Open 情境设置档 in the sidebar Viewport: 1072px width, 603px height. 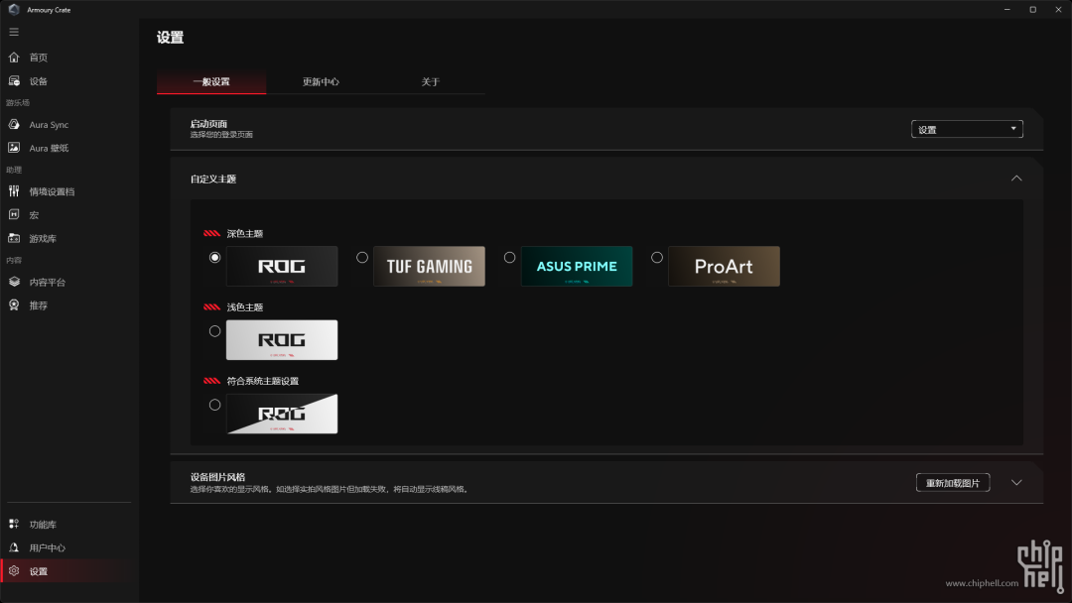coord(52,191)
